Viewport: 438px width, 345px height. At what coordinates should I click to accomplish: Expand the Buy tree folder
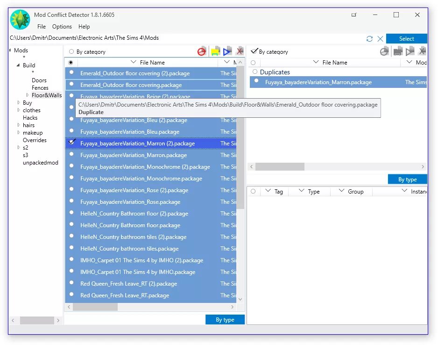(18, 102)
